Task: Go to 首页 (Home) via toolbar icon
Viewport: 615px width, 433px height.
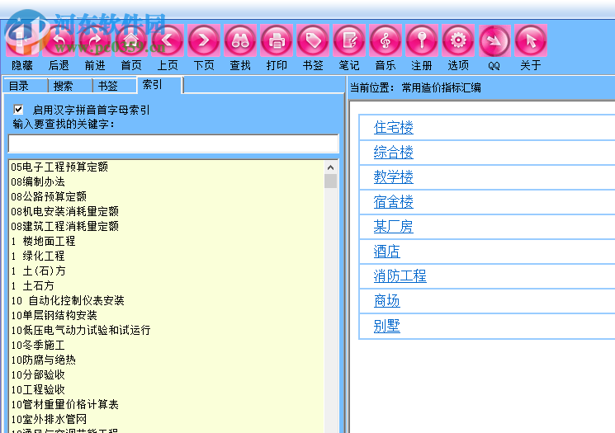Action: click(131, 40)
